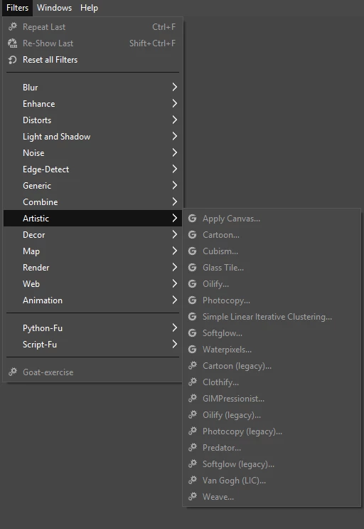This screenshot has width=364, height=529.
Task: Select the Goat-exercise entry
Action: (92, 372)
